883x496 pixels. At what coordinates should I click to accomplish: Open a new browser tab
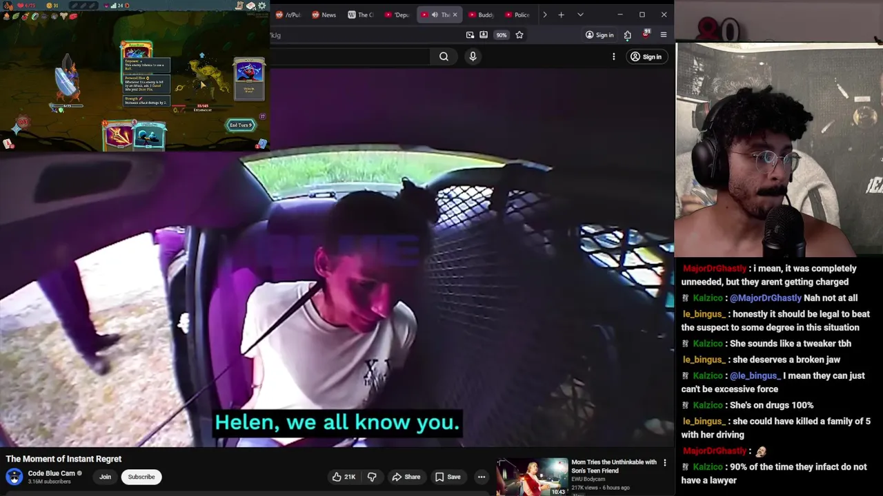click(x=561, y=14)
